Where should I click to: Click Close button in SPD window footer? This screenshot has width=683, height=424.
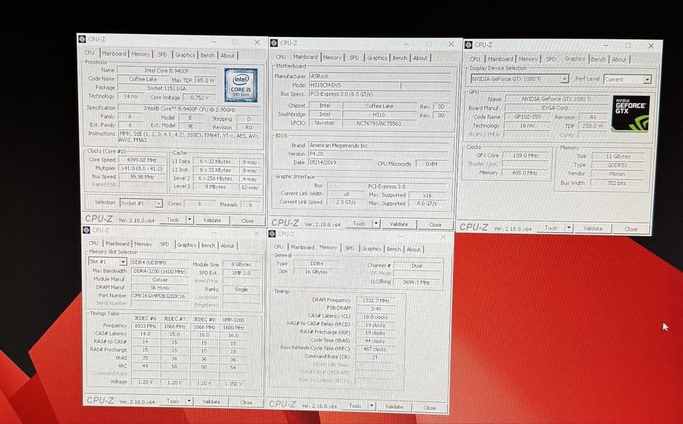click(x=246, y=402)
